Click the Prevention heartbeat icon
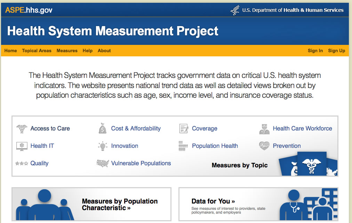Image resolution: width=352 pixels, height=223 pixels. 264,146
